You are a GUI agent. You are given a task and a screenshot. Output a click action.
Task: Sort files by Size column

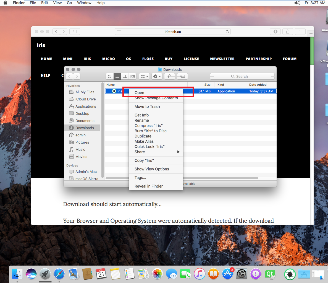coord(201,85)
